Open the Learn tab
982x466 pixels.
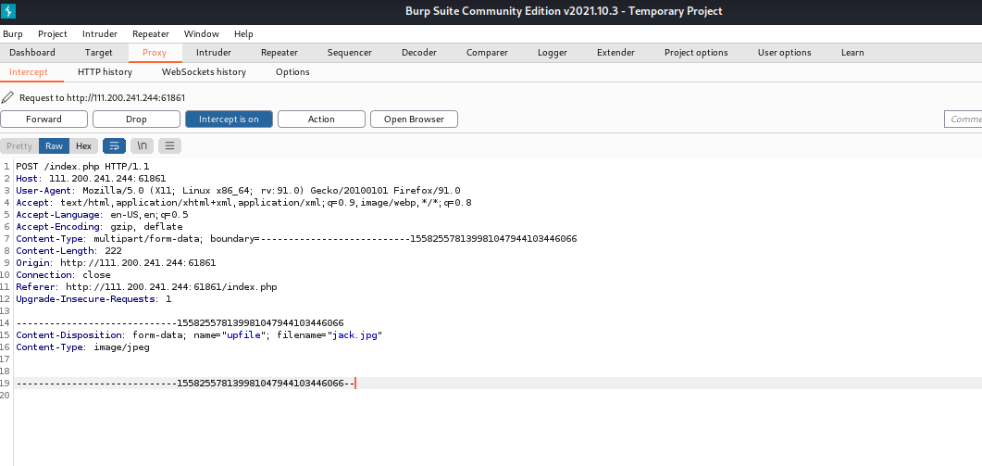[852, 53]
